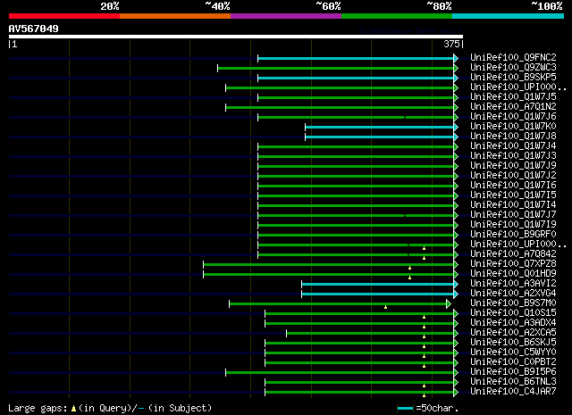Screen dimensions: 572x415
Task: Click the query end position 375
Action: pos(451,44)
